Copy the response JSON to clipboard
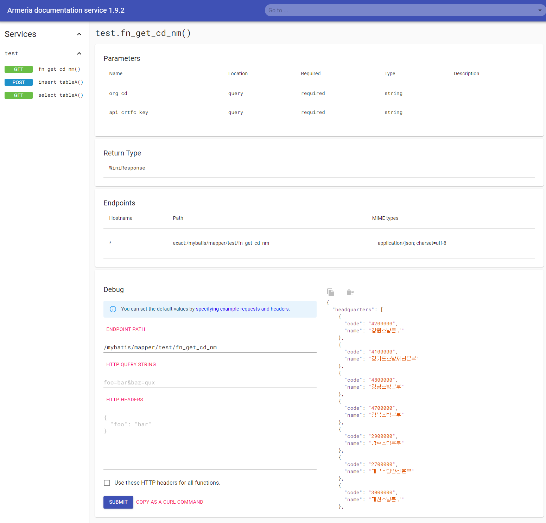 pos(330,292)
